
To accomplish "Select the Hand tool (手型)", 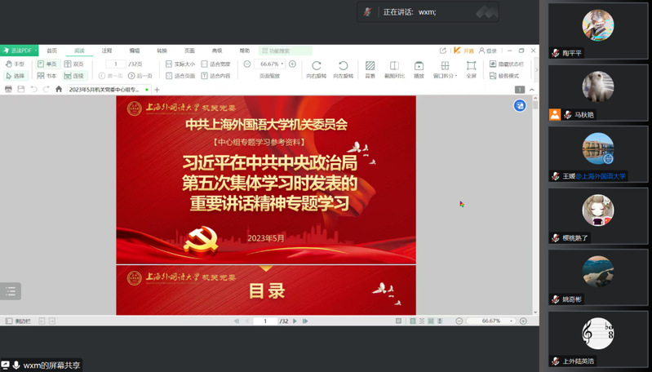I will point(15,64).
